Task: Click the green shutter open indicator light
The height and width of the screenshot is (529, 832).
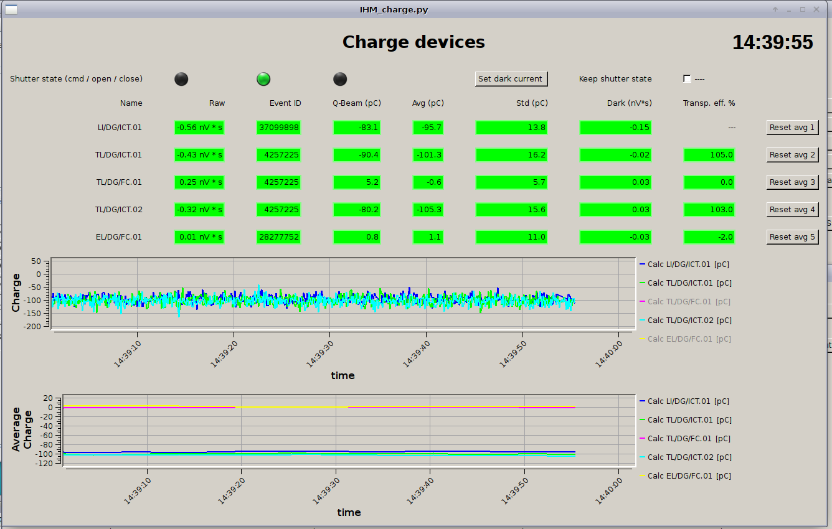Action: click(263, 79)
